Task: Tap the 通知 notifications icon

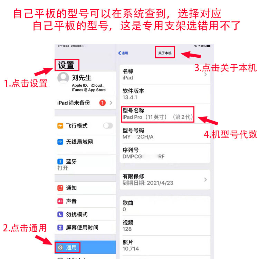Action: 60,188
